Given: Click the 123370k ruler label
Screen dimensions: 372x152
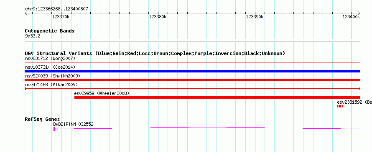Looking at the screenshot, I should tap(61, 17).
